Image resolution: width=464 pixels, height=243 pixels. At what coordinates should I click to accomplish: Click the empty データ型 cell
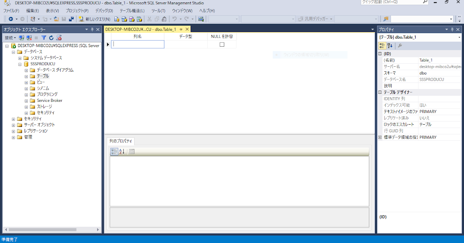(x=186, y=44)
